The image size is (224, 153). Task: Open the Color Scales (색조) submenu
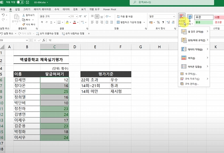(194, 58)
